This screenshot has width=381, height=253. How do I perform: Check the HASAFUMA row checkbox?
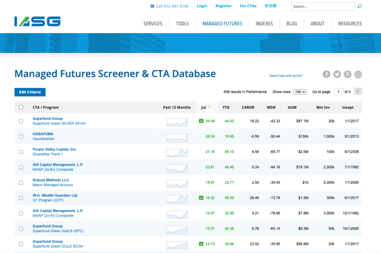click(21, 136)
